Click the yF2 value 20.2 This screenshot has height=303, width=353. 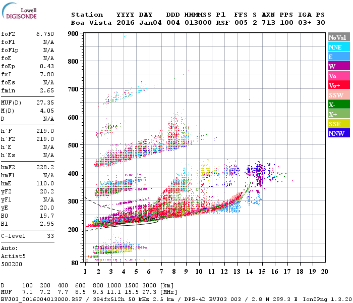pos(47,191)
